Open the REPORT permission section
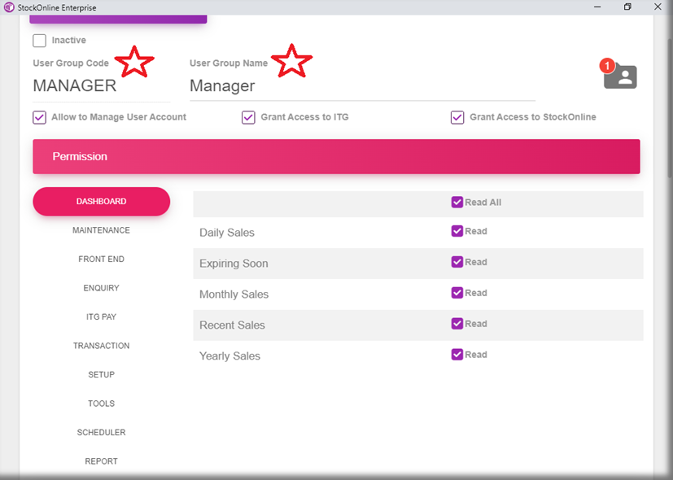Image resolution: width=673 pixels, height=480 pixels. pos(101,461)
